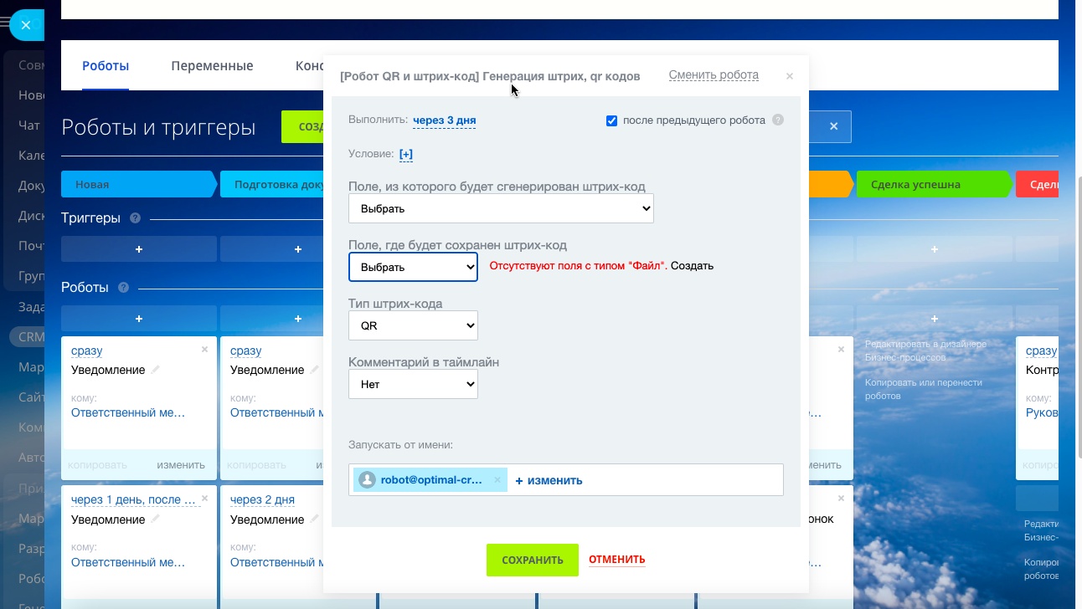This screenshot has width=1082, height=609.
Task: Switch to the Роботы tab
Action: [106, 66]
